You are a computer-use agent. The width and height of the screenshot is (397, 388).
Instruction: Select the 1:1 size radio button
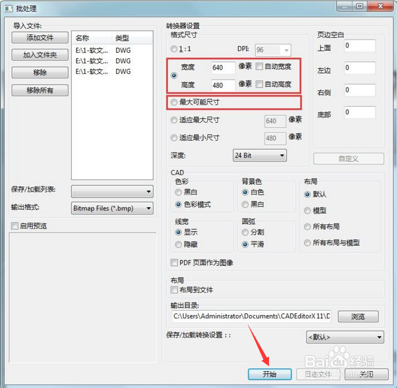pyautogui.click(x=173, y=49)
